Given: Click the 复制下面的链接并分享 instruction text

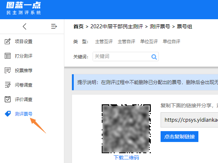Looking at the screenshot, I should (189, 106).
